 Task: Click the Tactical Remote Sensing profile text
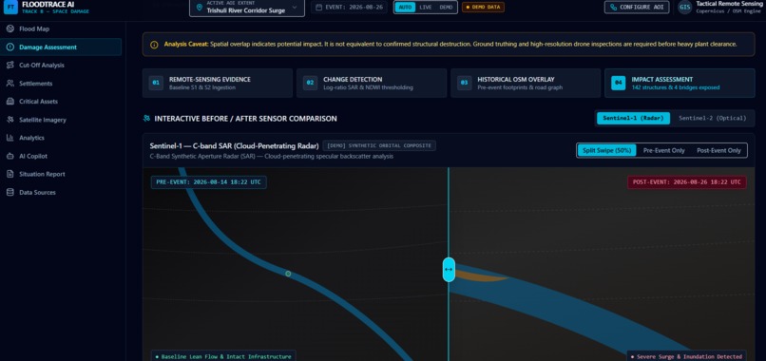[729, 4]
